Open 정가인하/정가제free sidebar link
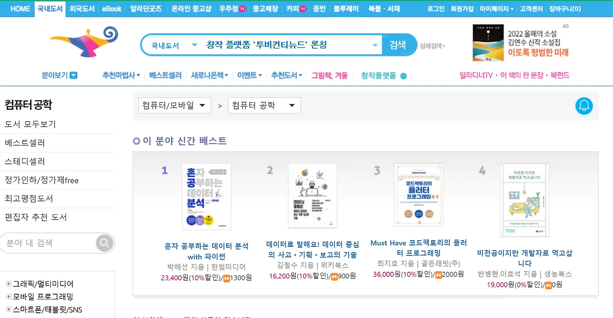Image resolution: width=613 pixels, height=318 pixels. coord(42,180)
